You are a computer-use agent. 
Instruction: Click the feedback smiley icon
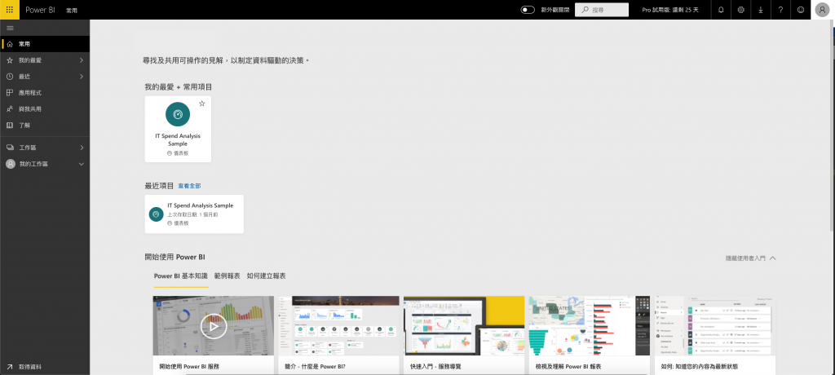click(801, 10)
